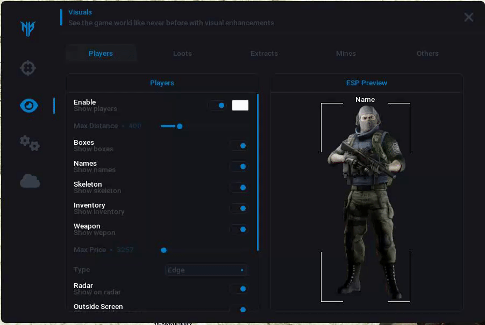Switch to the Players tab
Viewport: 485px width, 325px height.
click(101, 54)
